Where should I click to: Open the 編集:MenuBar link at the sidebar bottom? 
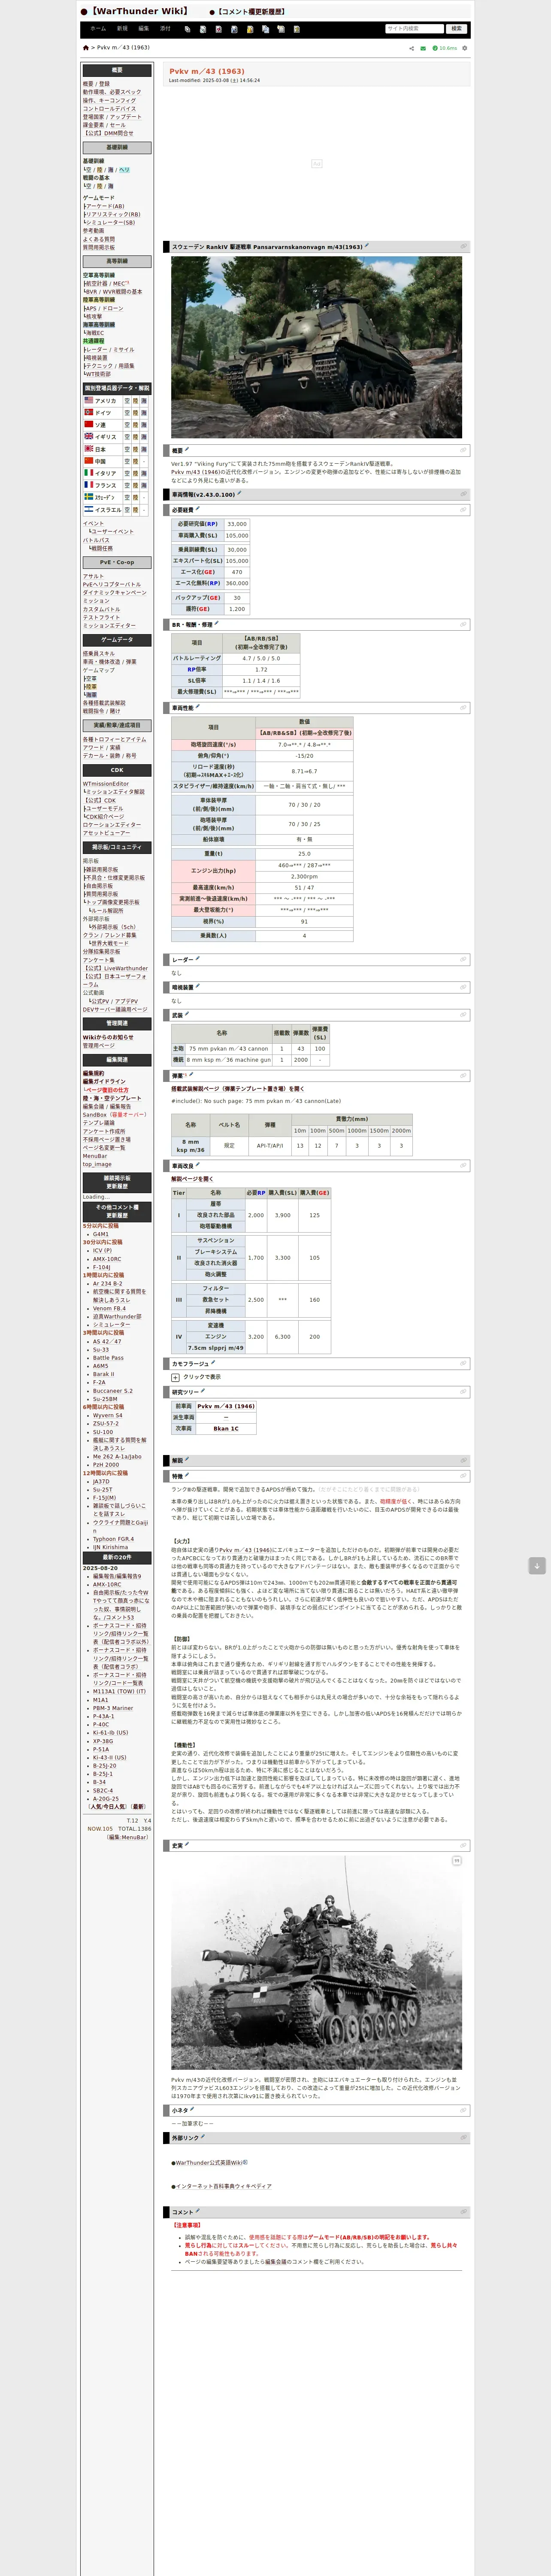[x=128, y=1837]
